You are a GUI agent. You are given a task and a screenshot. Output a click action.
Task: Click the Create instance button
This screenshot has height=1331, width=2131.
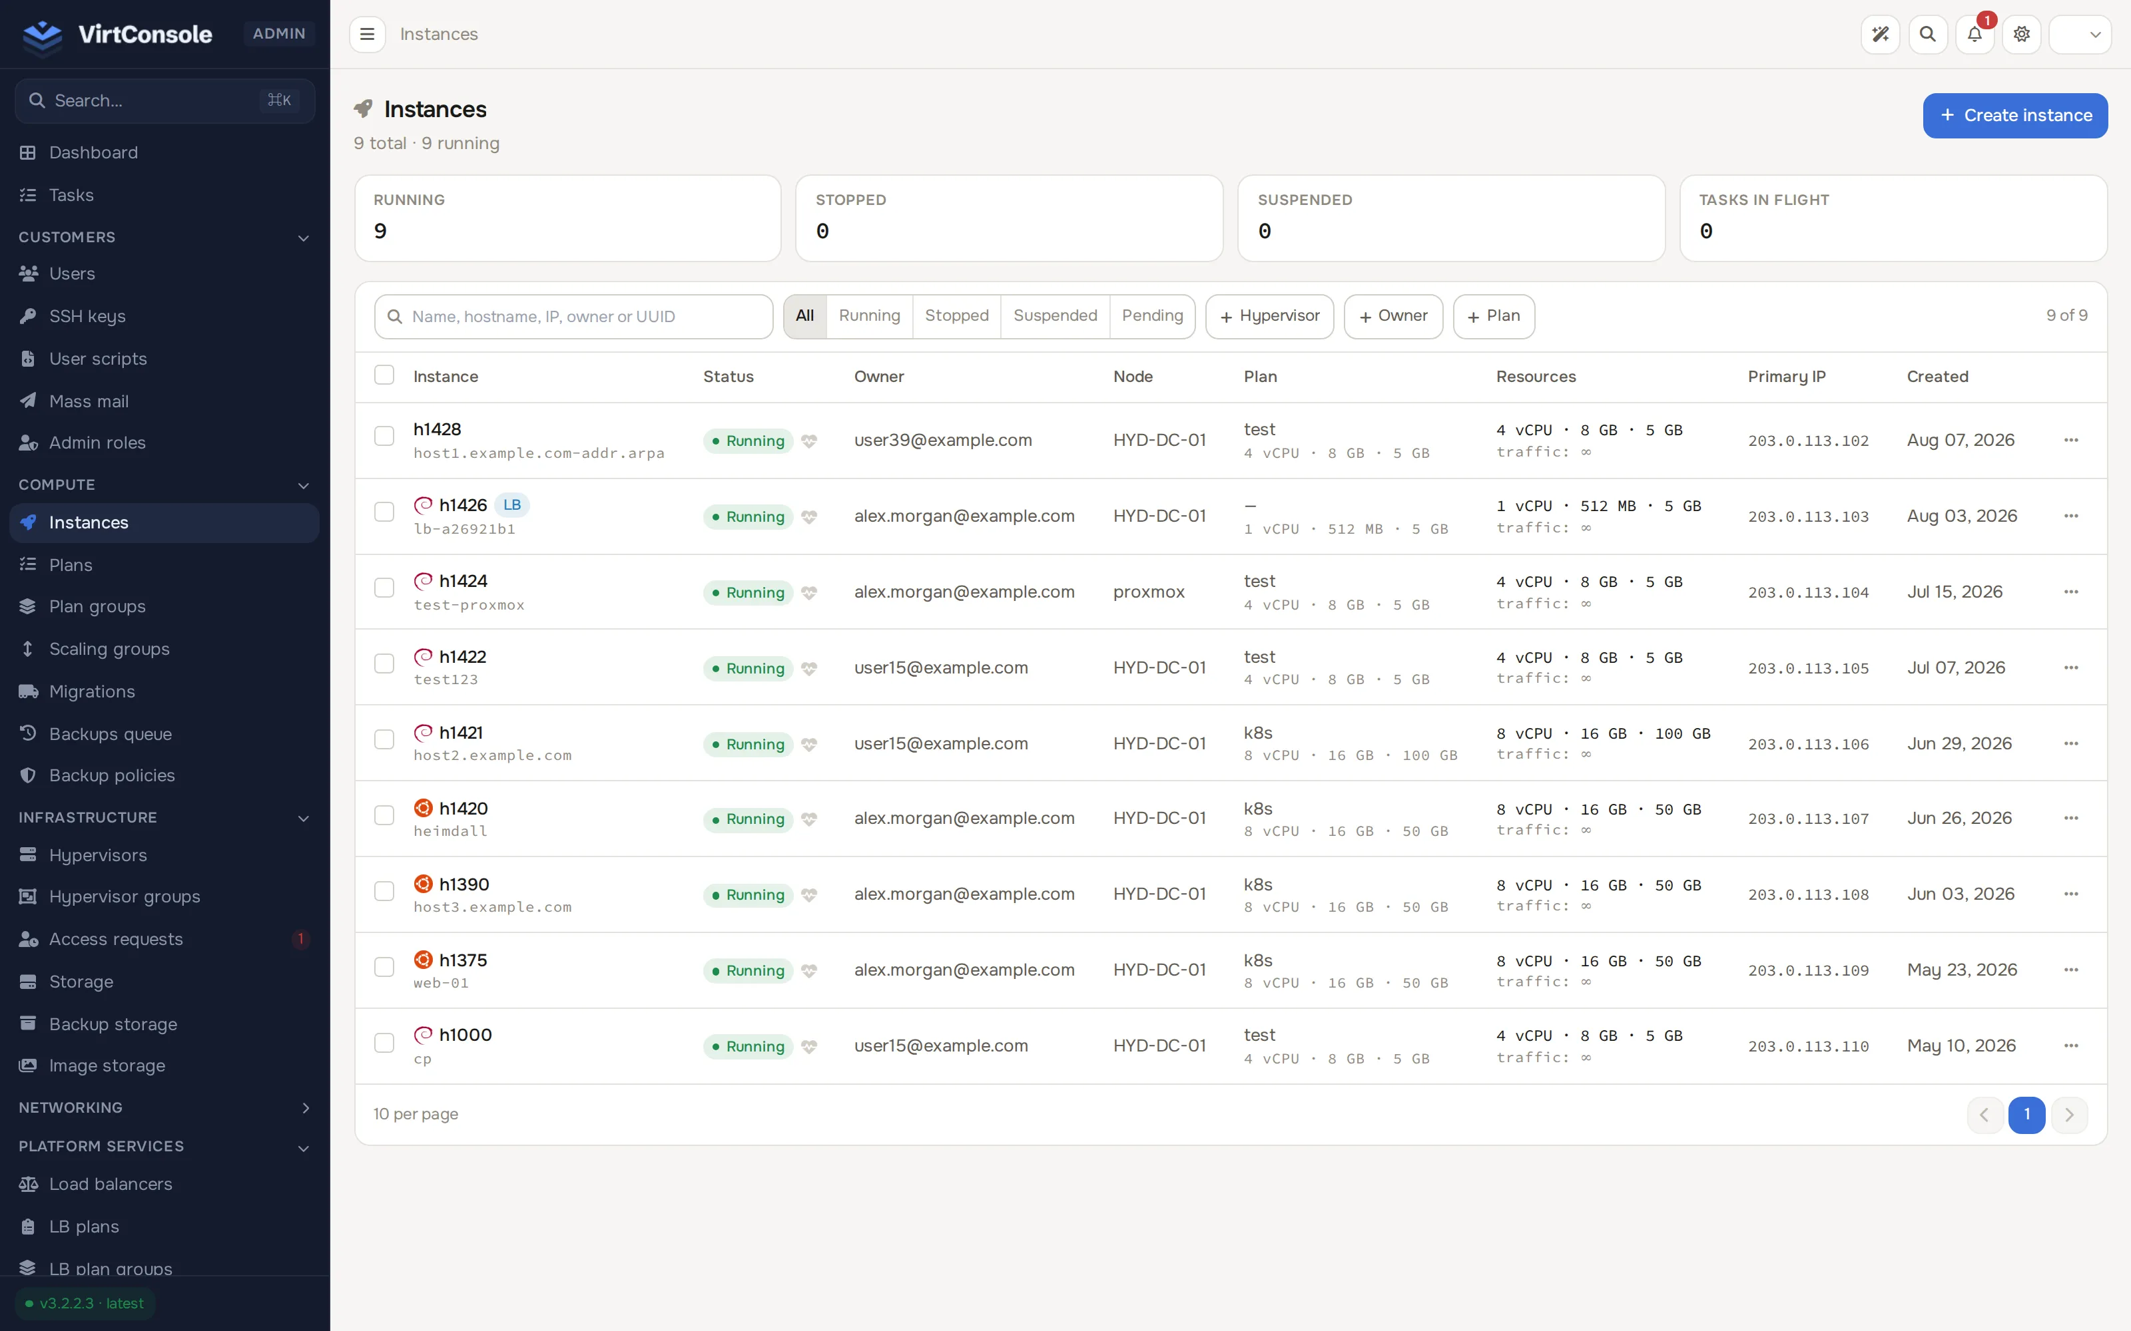click(2014, 115)
